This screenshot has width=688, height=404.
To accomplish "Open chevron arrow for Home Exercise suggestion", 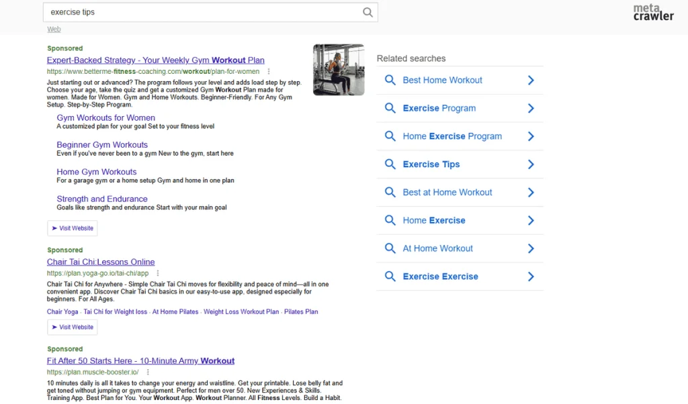I will (531, 220).
